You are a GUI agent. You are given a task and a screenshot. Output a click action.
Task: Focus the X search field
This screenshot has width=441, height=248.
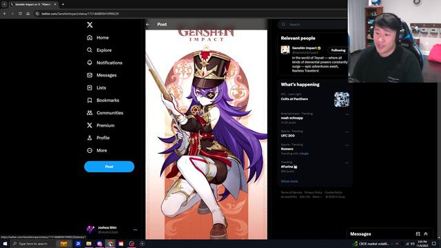pos(314,25)
